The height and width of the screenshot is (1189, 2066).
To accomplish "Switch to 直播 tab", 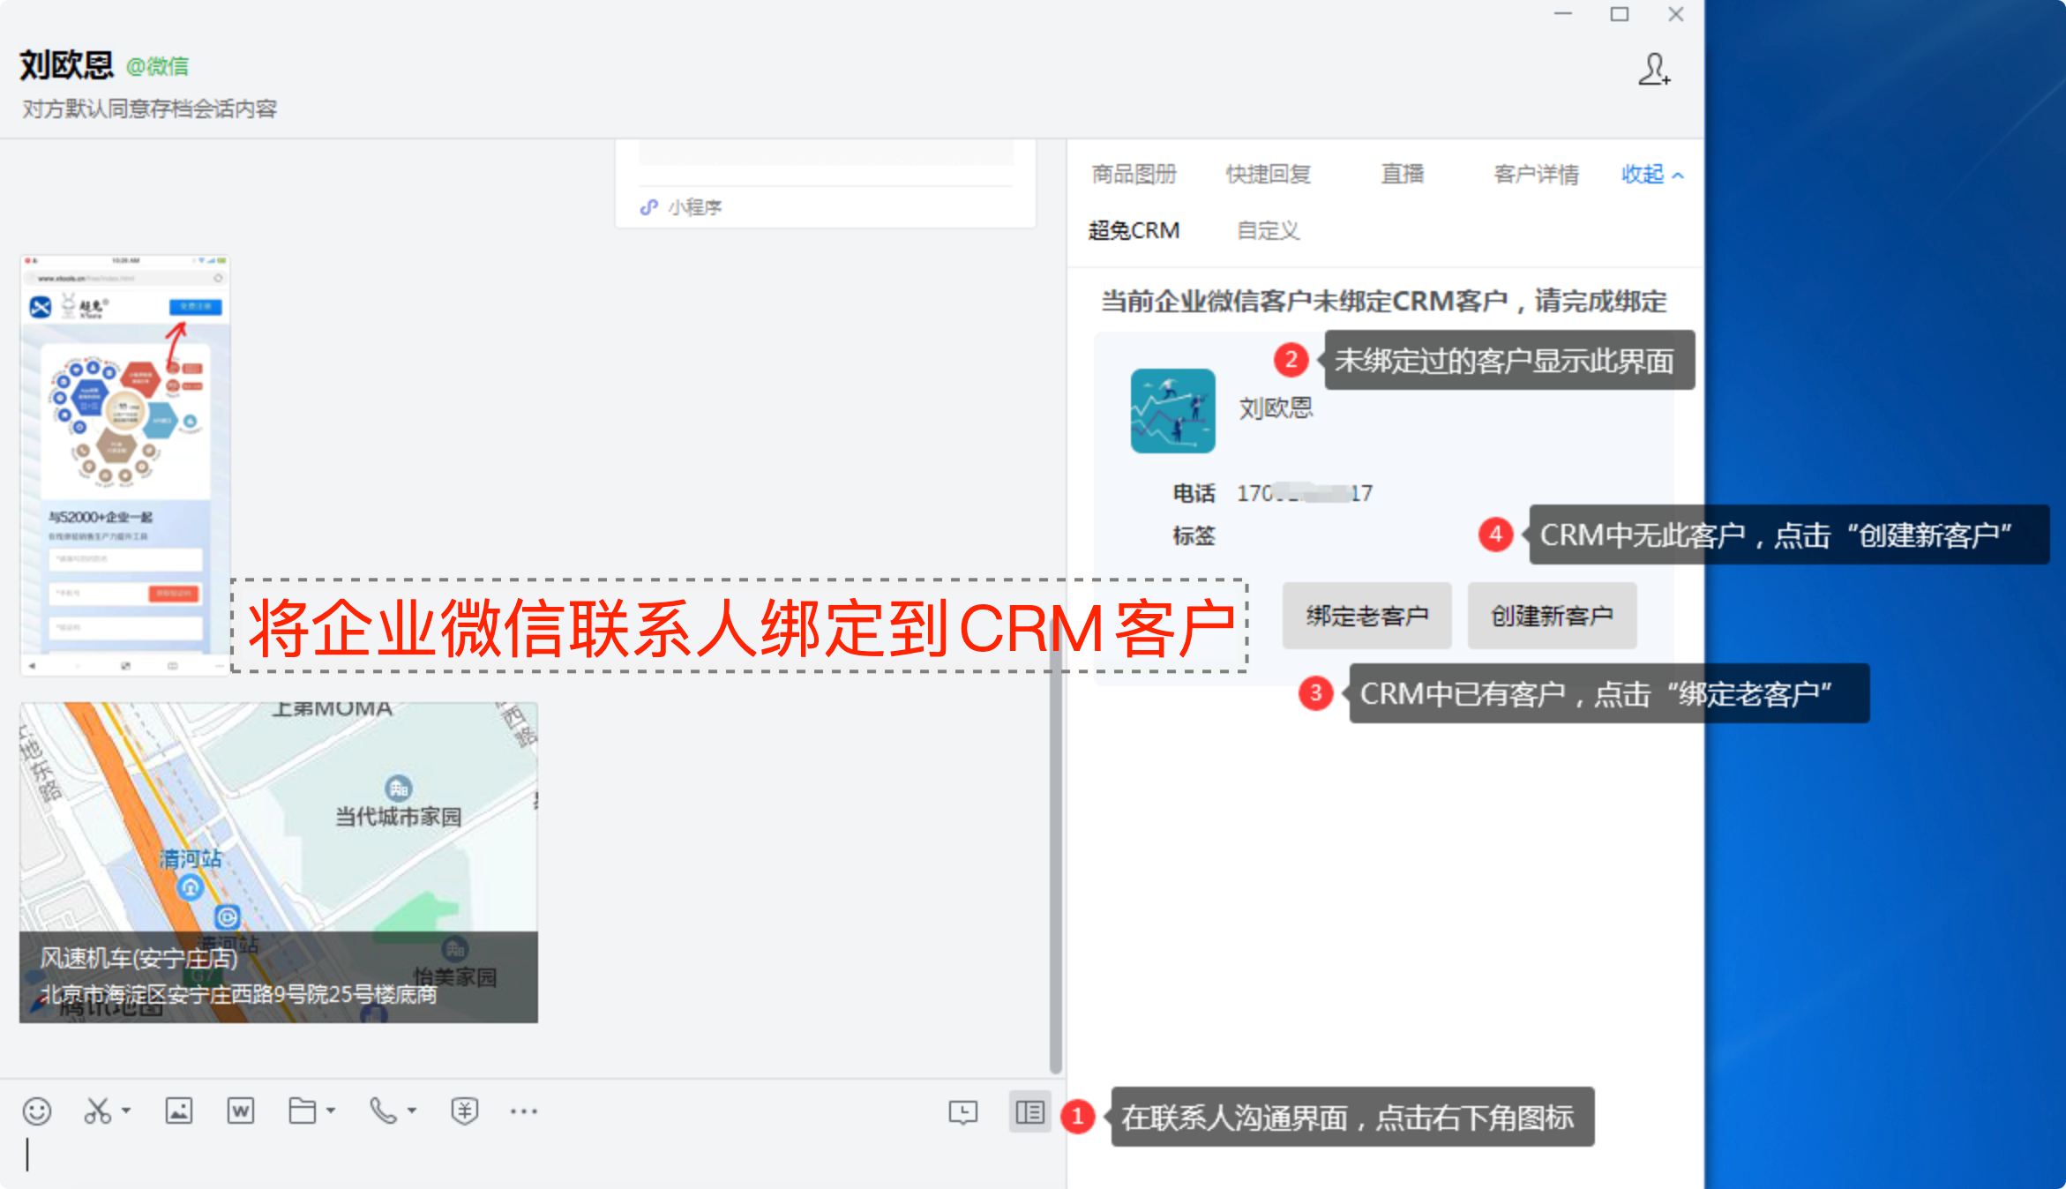I will 1403,174.
